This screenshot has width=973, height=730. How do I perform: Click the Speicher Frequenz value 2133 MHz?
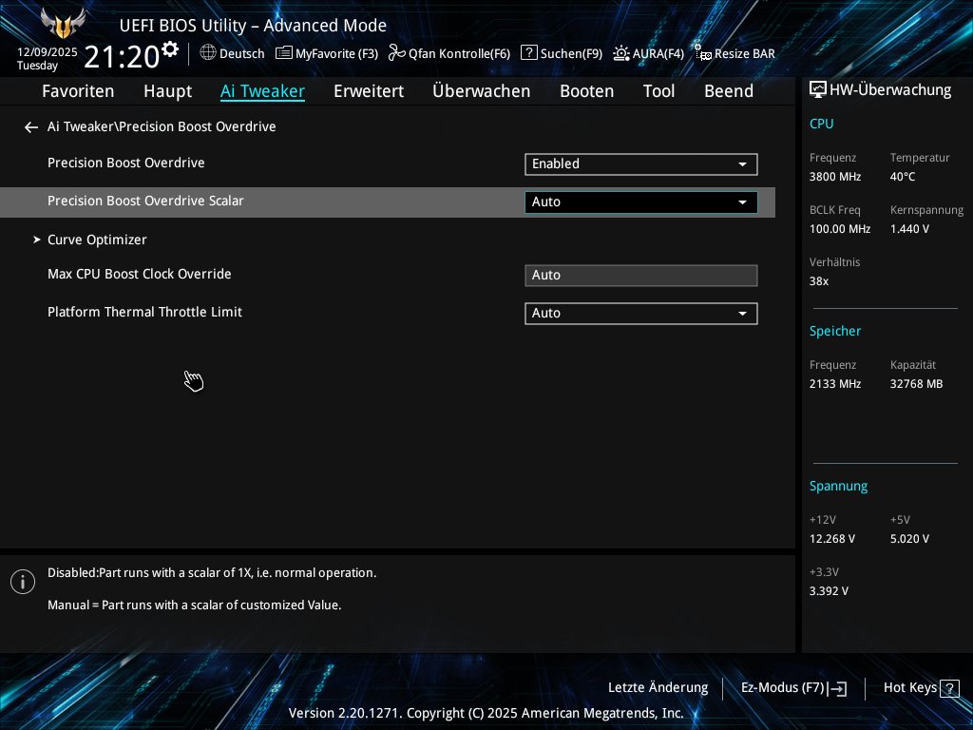[835, 384]
